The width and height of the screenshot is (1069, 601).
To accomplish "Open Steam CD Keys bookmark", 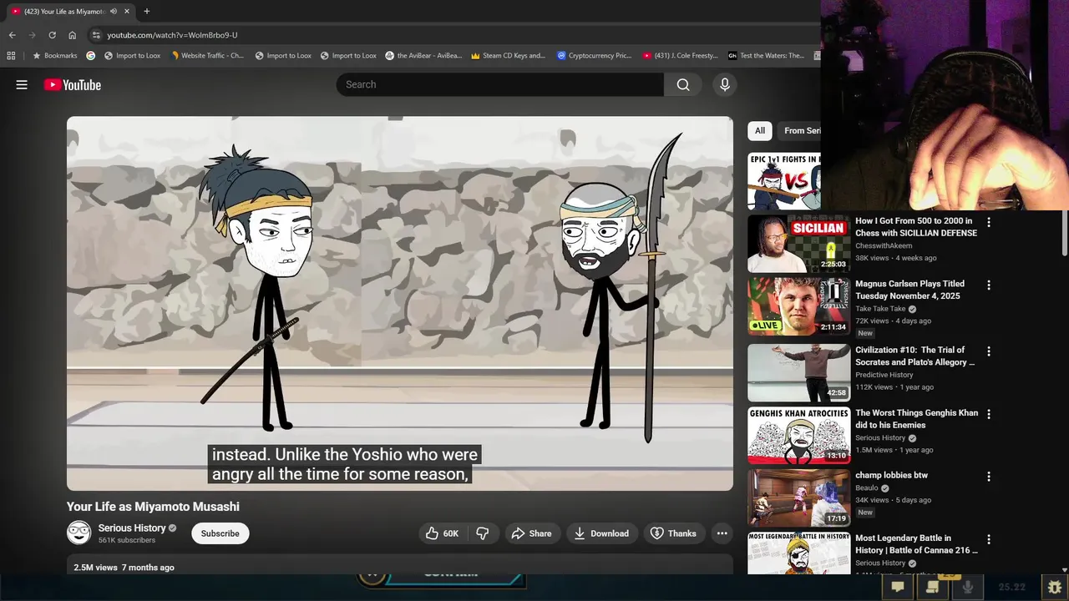I will tap(508, 55).
